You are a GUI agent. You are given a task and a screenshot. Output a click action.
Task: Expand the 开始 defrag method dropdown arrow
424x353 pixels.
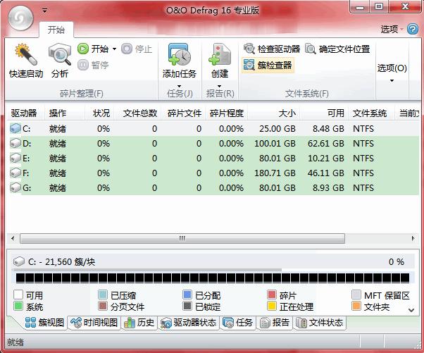pyautogui.click(x=114, y=49)
